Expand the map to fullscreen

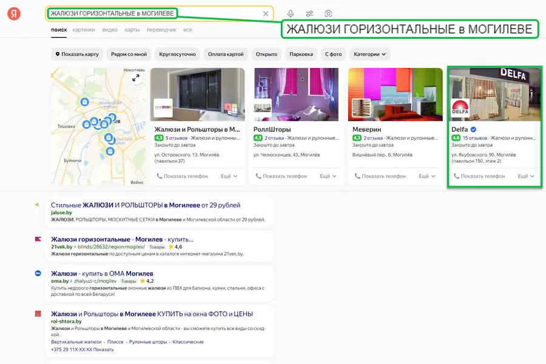click(x=136, y=78)
